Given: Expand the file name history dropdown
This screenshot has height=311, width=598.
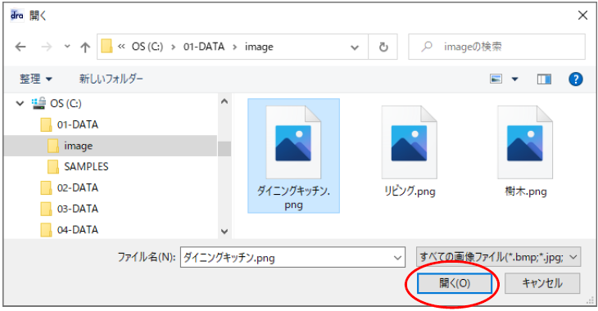Looking at the screenshot, I should coord(397,258).
